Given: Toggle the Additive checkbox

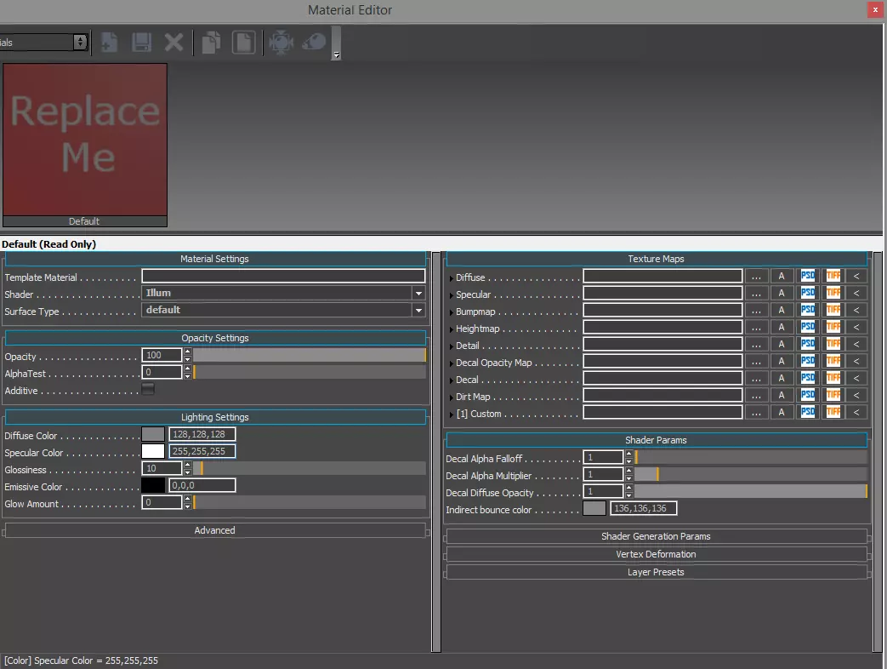Looking at the screenshot, I should (x=148, y=389).
